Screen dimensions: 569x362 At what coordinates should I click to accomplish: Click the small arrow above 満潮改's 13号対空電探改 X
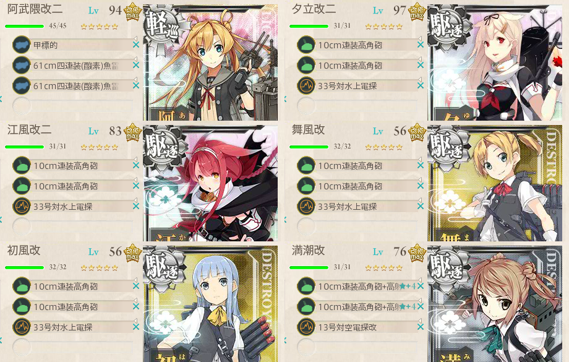[x=420, y=320]
